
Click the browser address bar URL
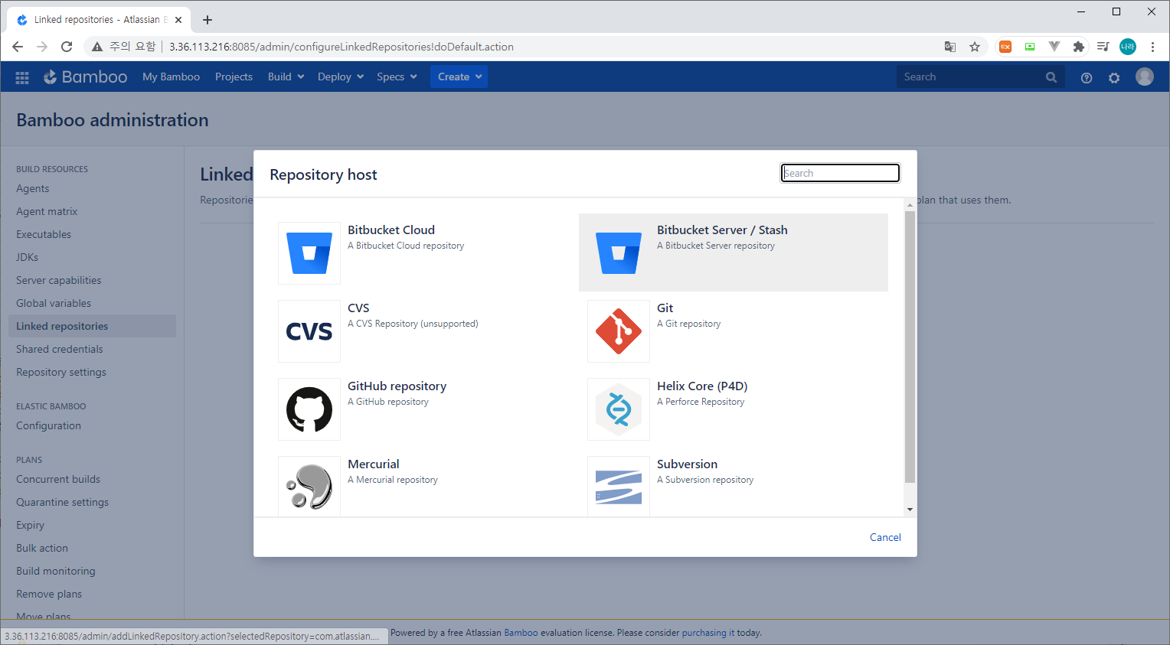pyautogui.click(x=342, y=47)
